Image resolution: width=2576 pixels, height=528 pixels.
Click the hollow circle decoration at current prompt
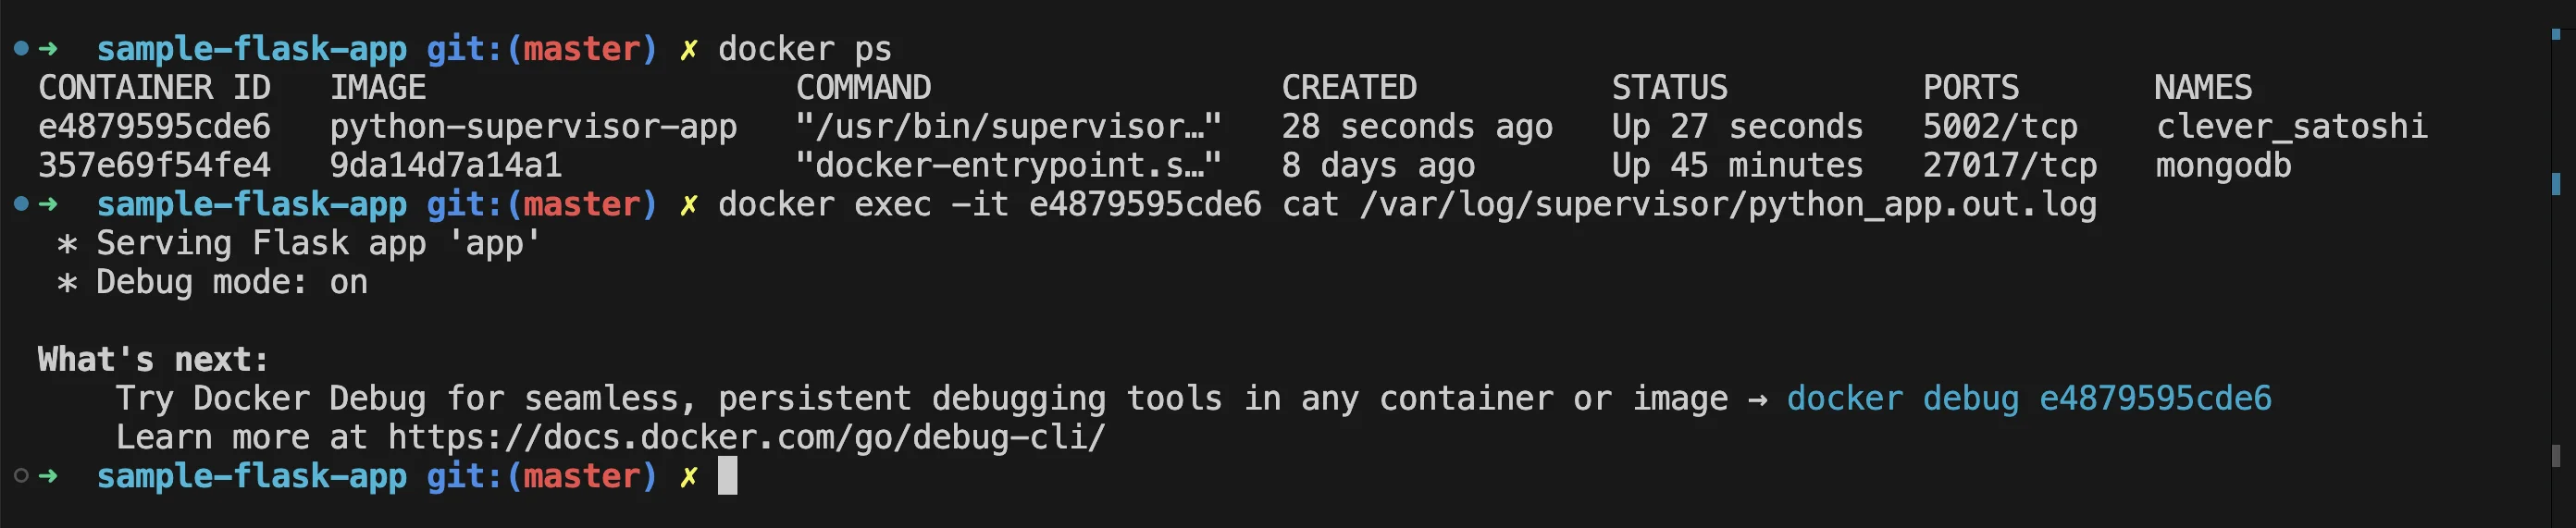tap(21, 476)
